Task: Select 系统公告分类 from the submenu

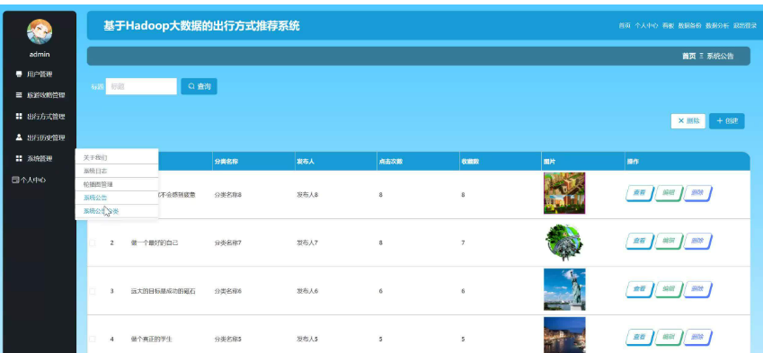Action: pyautogui.click(x=117, y=211)
